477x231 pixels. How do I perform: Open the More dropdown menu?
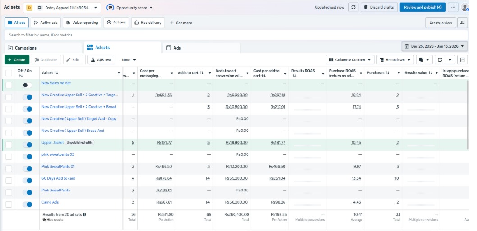[128, 60]
